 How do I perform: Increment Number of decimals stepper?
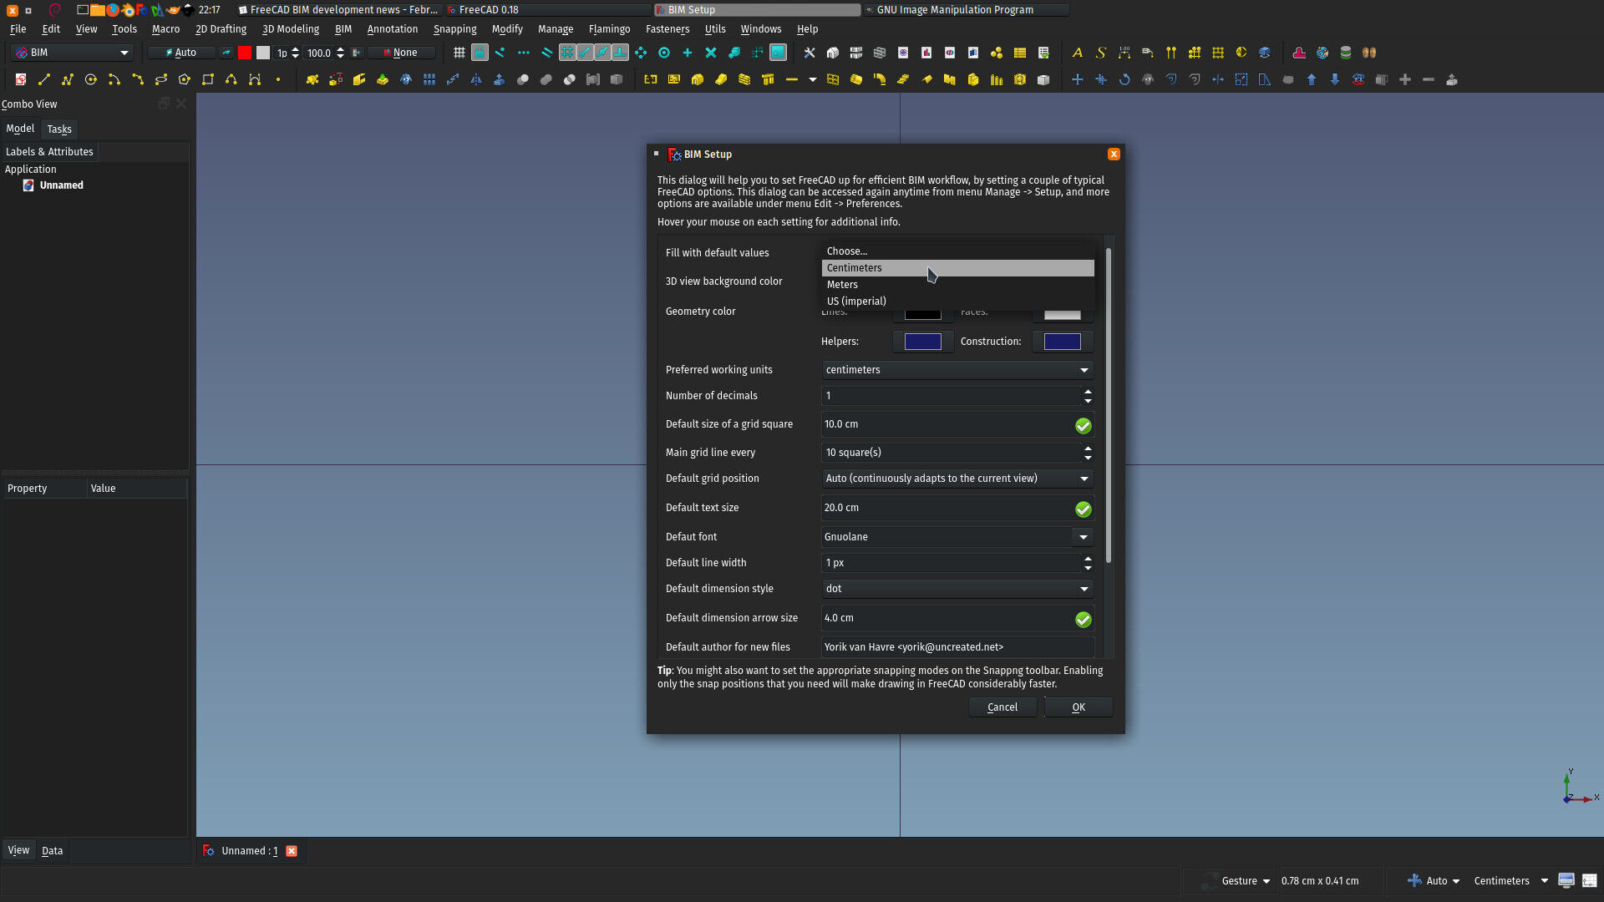tap(1089, 391)
